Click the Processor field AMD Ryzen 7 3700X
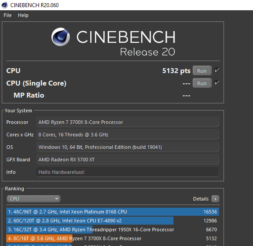 point(127,122)
